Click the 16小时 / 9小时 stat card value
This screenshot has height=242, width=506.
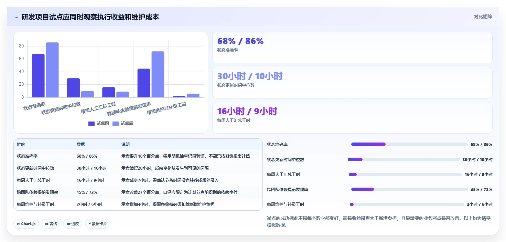(247, 111)
